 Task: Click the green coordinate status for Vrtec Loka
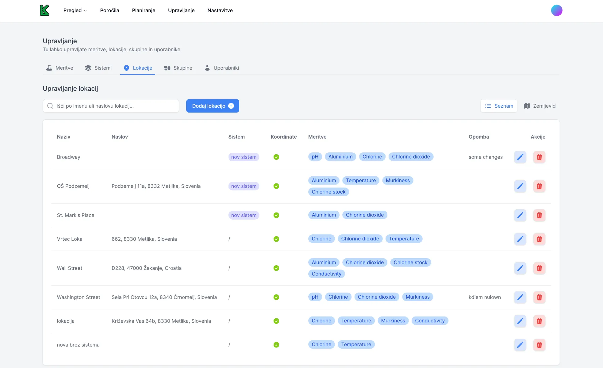point(276,239)
